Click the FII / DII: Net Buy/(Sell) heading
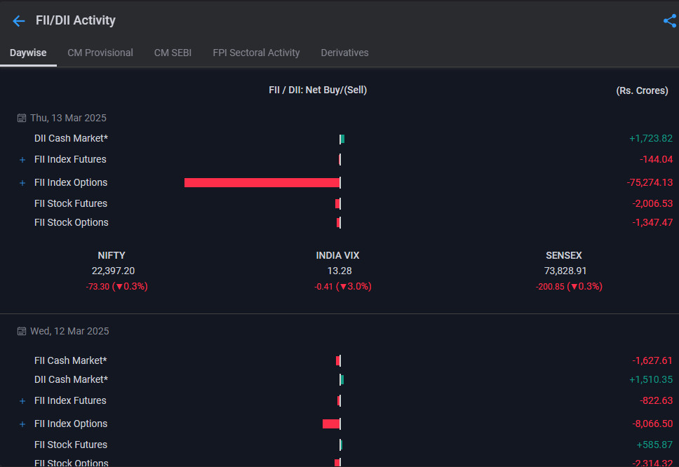The width and height of the screenshot is (679, 467). click(x=318, y=90)
